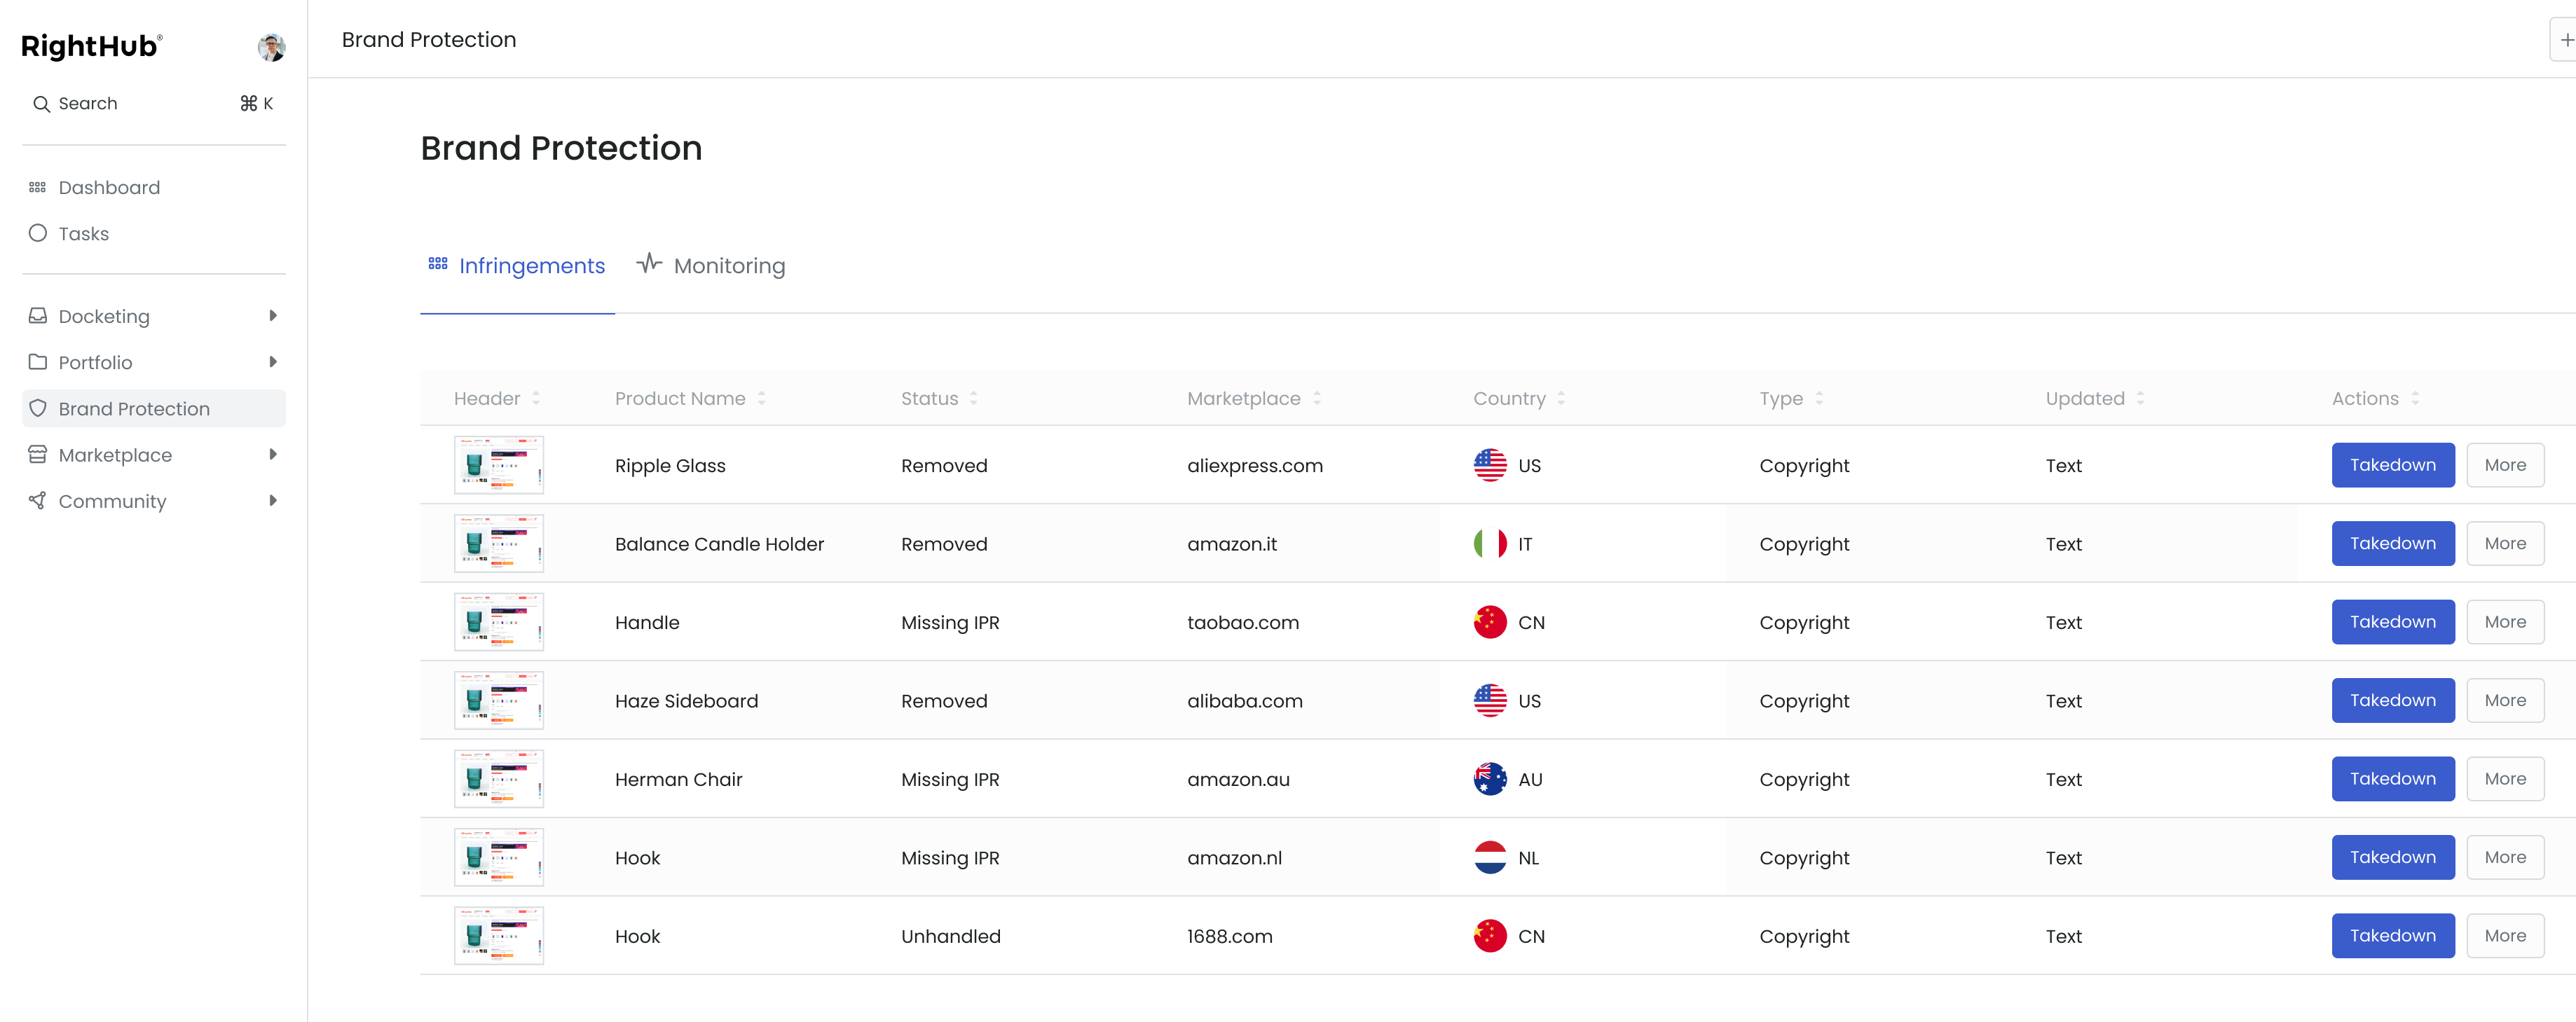Click the Community share icon
2576x1022 pixels.
pyautogui.click(x=38, y=501)
